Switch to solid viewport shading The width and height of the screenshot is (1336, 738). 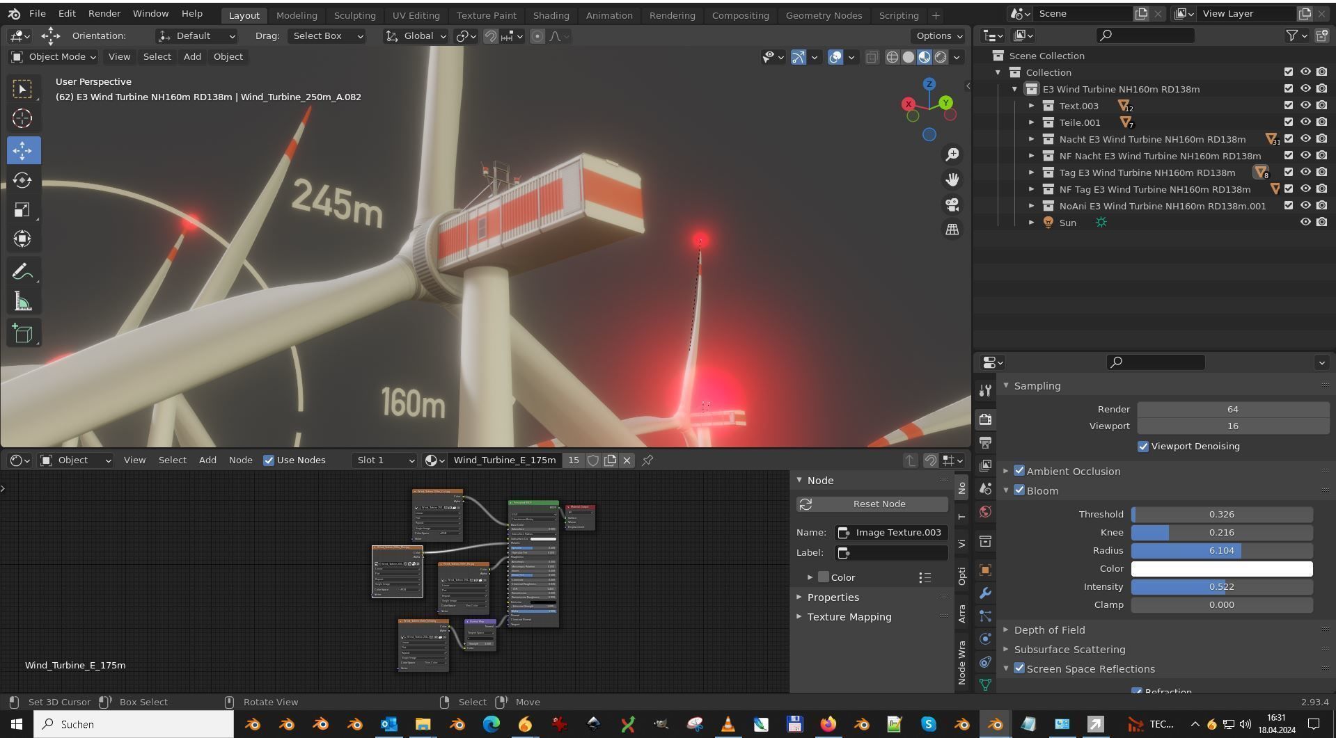(908, 57)
